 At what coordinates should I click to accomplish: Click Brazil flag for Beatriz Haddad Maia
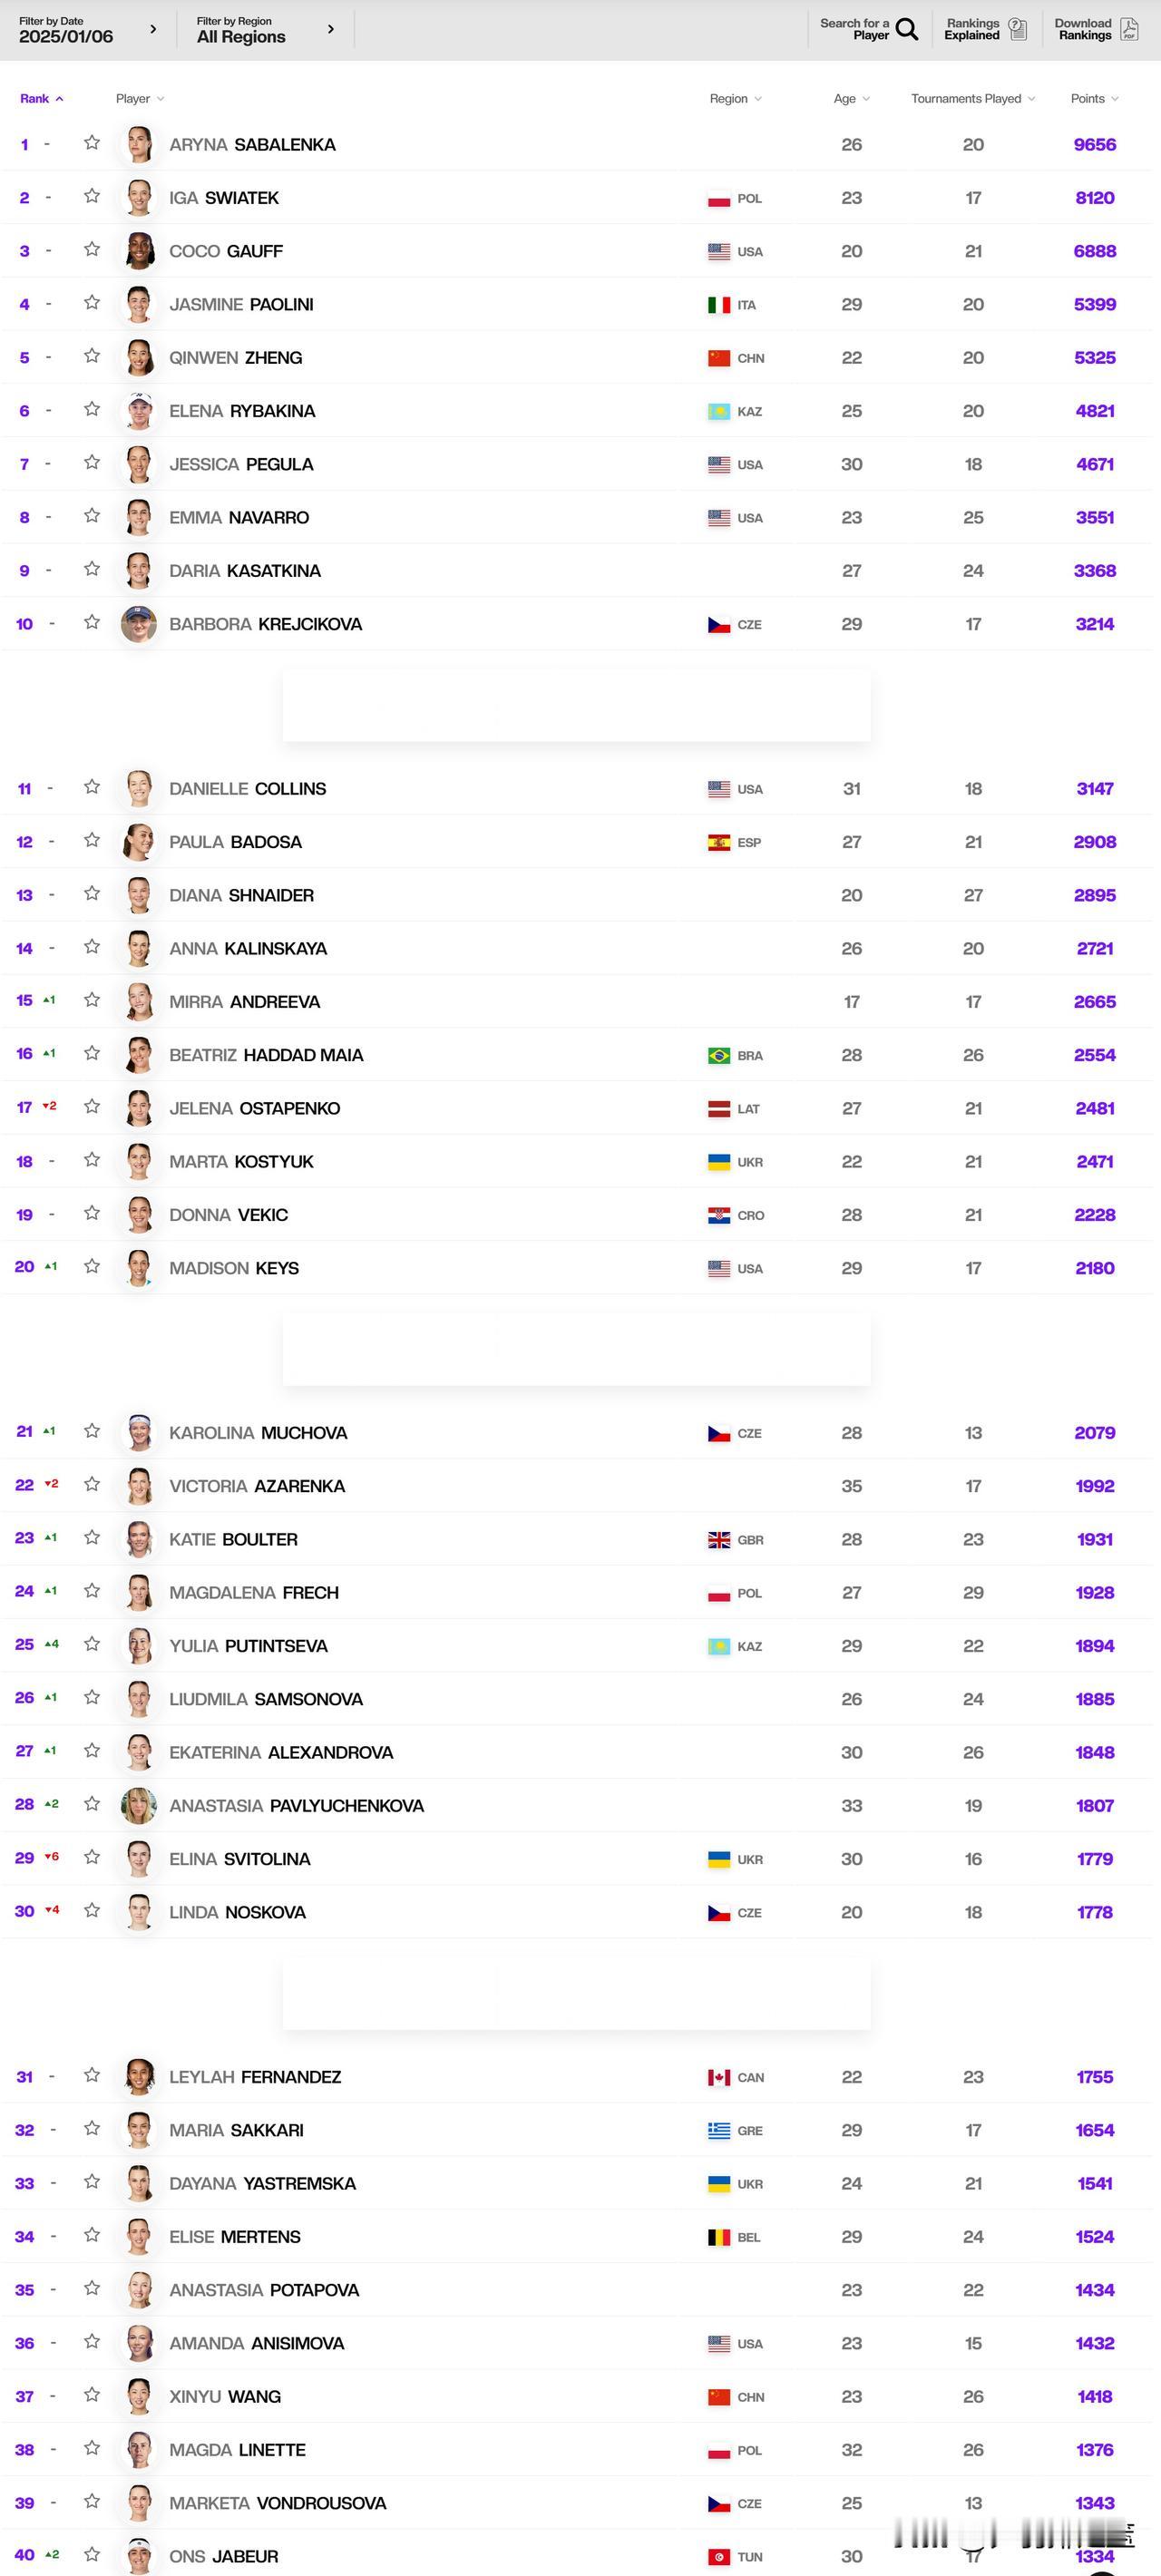click(x=719, y=1056)
